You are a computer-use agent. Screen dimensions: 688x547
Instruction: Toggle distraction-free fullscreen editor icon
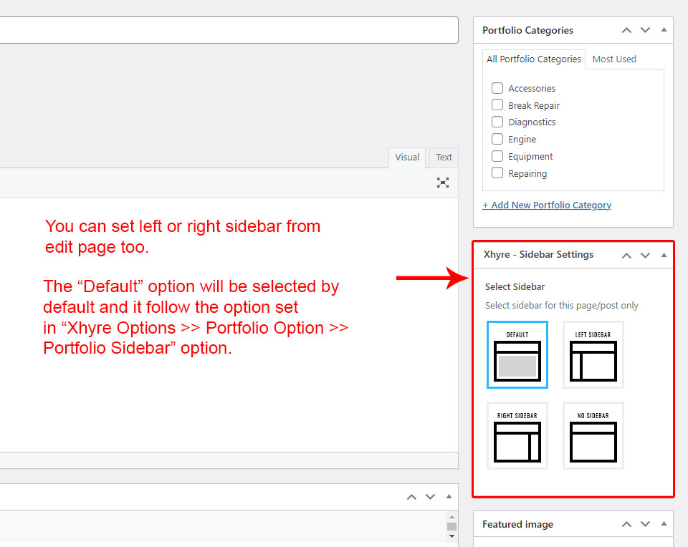click(443, 183)
